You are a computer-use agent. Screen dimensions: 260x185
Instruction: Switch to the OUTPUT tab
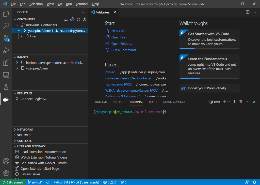point(119,102)
